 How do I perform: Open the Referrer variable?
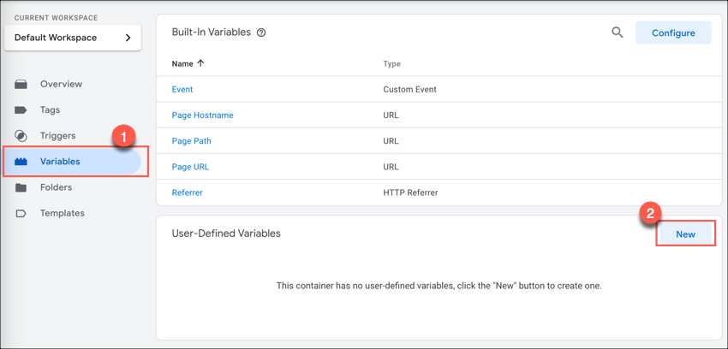tap(187, 192)
